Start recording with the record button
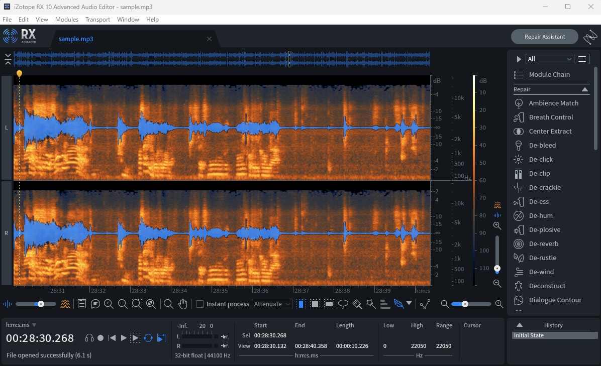This screenshot has height=366, width=601. point(100,338)
